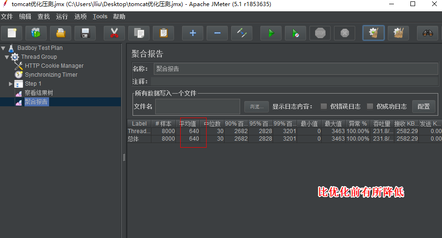The image size is (442, 238).
Task: Paste element using clipboard icon
Action: coord(164,33)
